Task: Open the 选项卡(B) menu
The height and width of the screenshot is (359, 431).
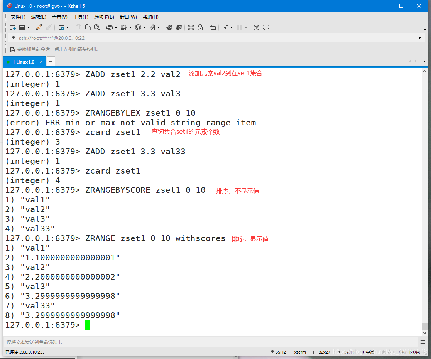Action: point(104,17)
